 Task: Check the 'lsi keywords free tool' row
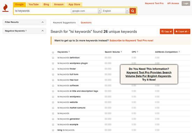(53, 80)
